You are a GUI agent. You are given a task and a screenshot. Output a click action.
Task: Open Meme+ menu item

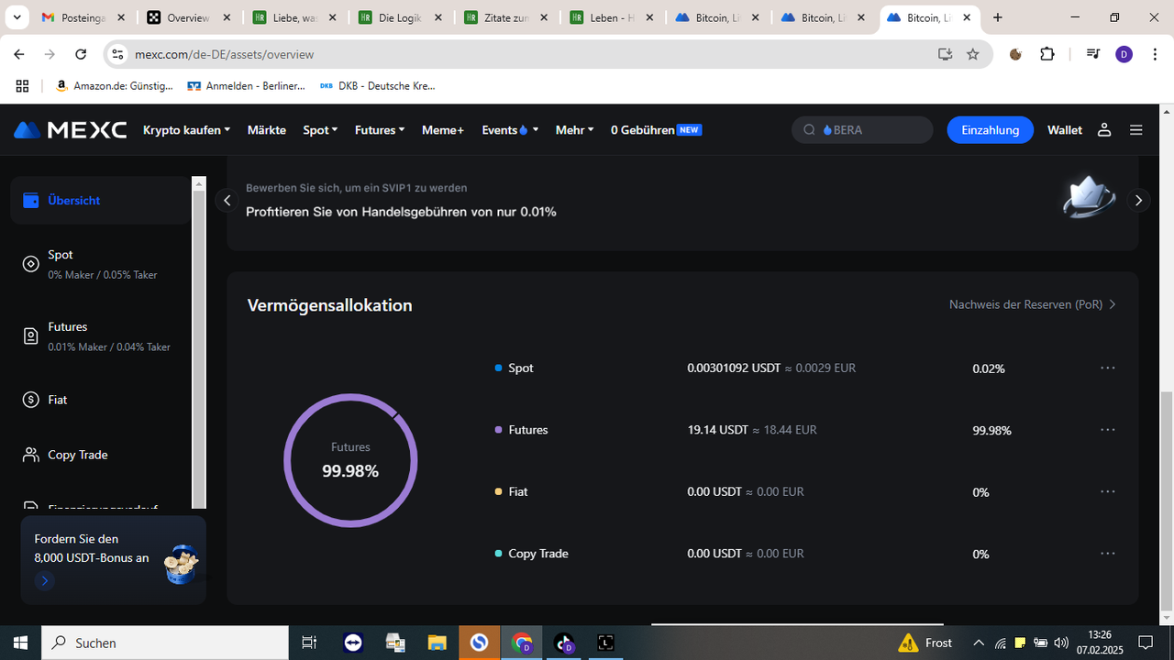[443, 130]
